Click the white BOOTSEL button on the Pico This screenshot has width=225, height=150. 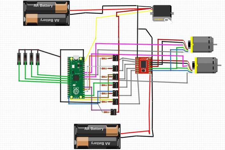73,67
